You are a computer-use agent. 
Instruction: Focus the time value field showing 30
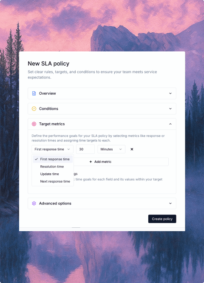[x=85, y=149]
